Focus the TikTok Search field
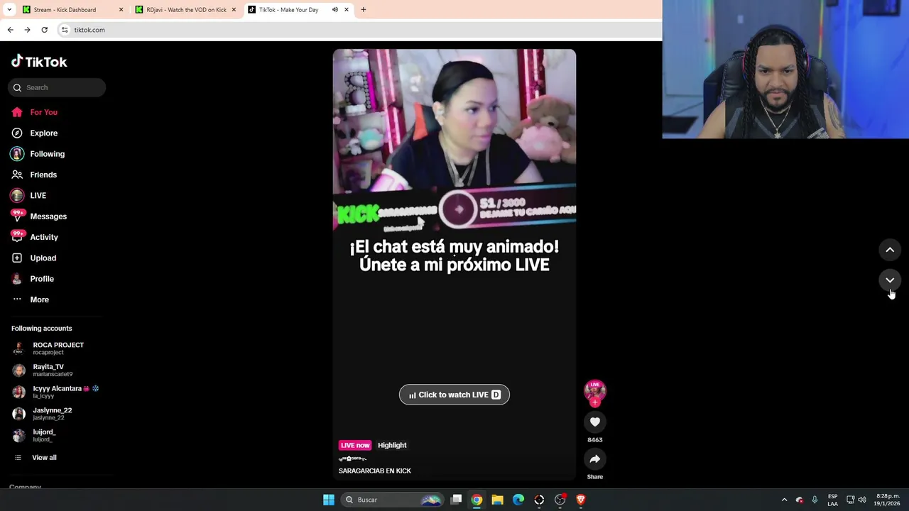The height and width of the screenshot is (511, 909). tap(58, 87)
